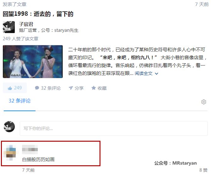Click 249 人赞了该文章 likers link
Viewport: 211px width, 176px height.
[20, 39]
